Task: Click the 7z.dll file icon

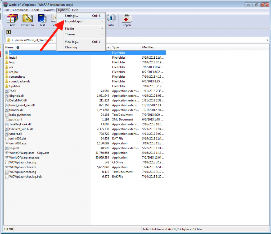Action: point(7,91)
